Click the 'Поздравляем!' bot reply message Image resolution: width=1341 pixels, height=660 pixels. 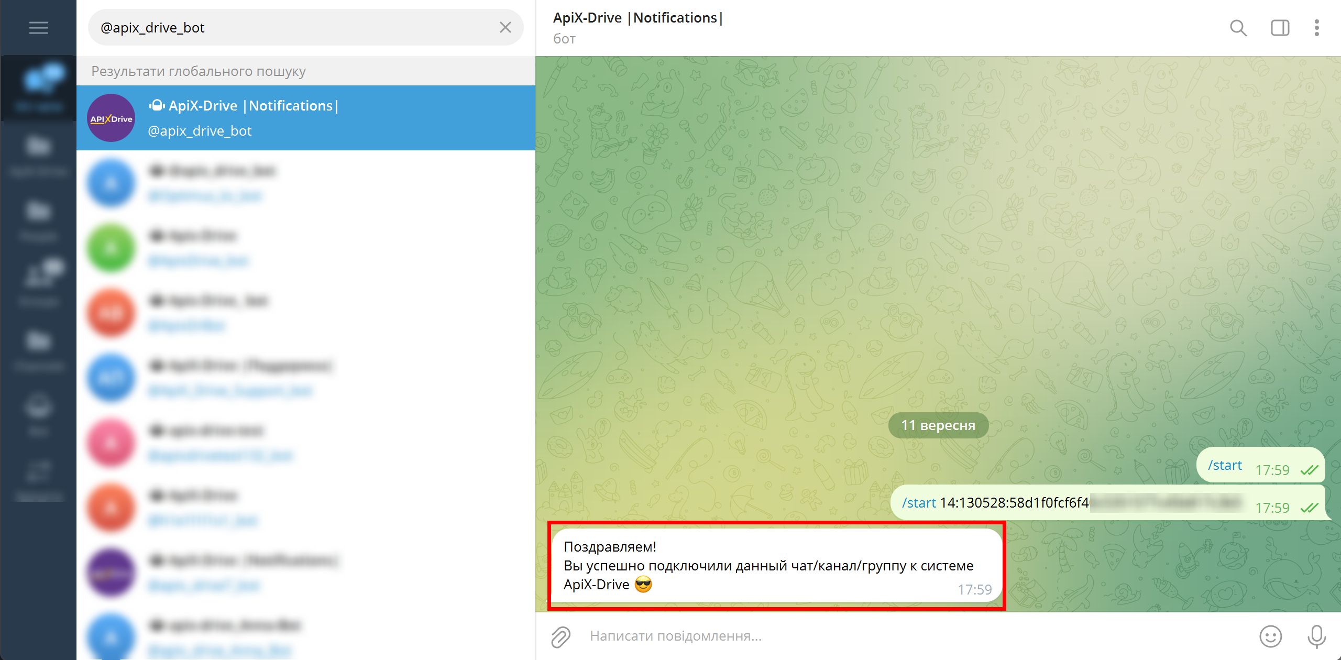776,566
